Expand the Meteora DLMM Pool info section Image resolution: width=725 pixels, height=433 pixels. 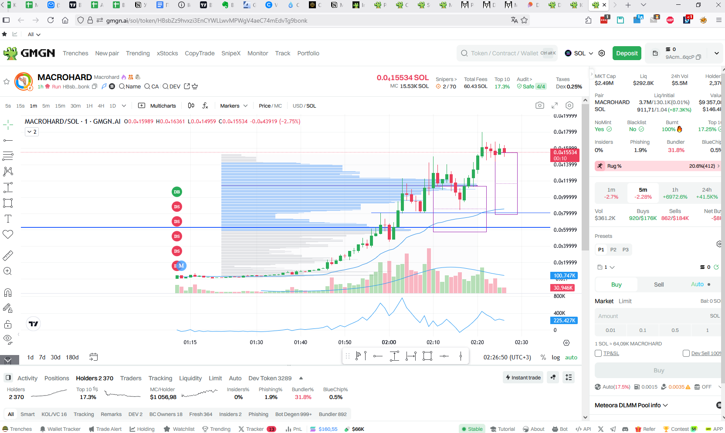click(x=631, y=405)
